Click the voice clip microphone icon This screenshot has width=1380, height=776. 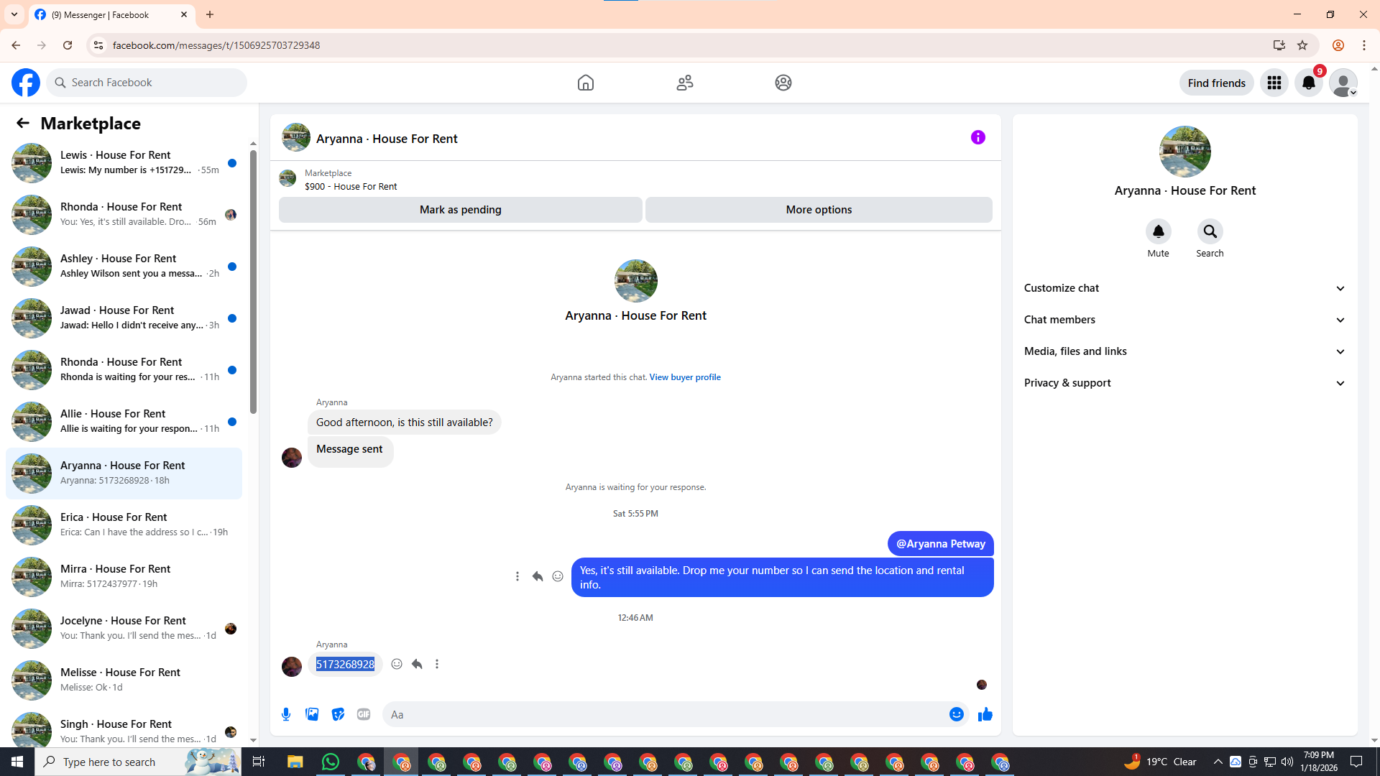(286, 714)
